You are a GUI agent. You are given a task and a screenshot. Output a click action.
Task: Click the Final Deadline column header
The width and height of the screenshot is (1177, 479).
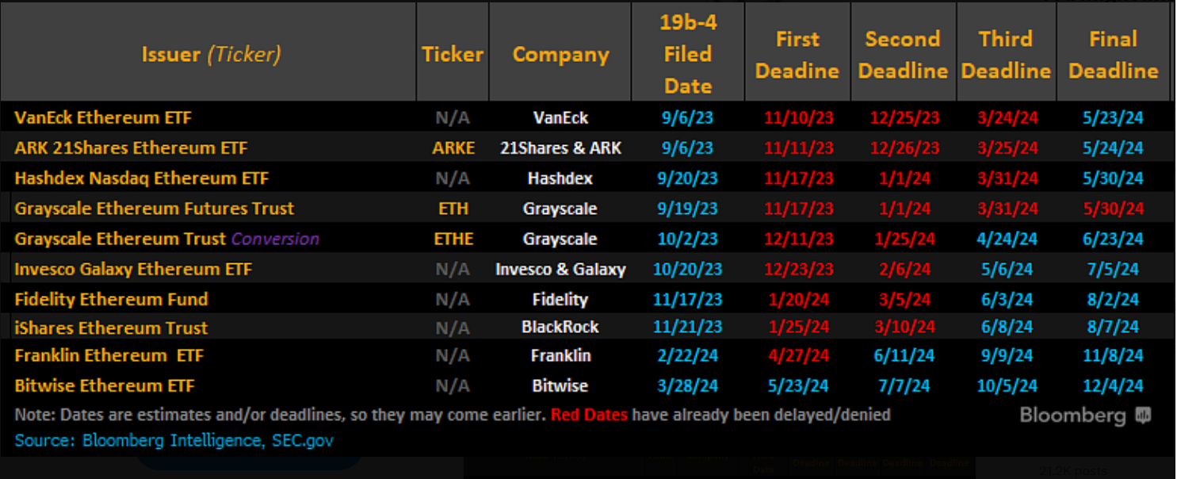coord(1113,54)
